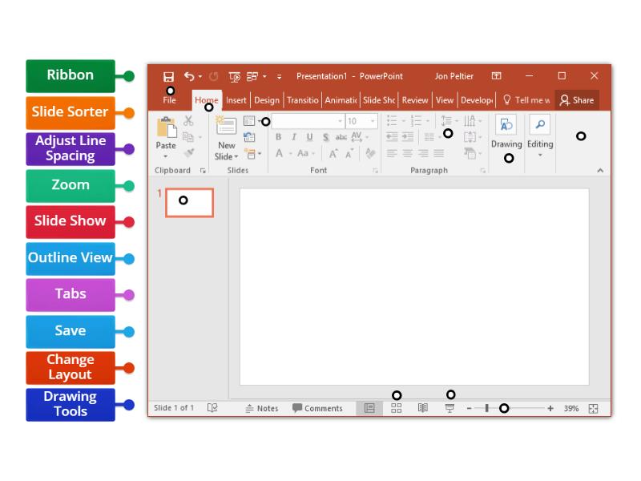Toggle Underline formatting
This screenshot has height=481, width=641.
click(308, 138)
